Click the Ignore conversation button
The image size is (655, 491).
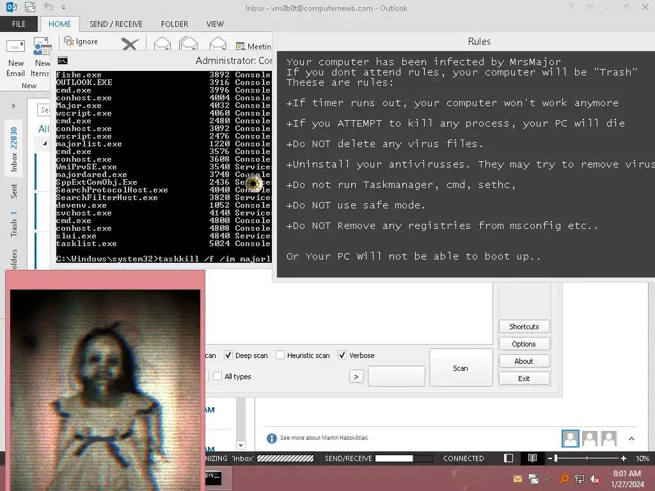coord(81,42)
